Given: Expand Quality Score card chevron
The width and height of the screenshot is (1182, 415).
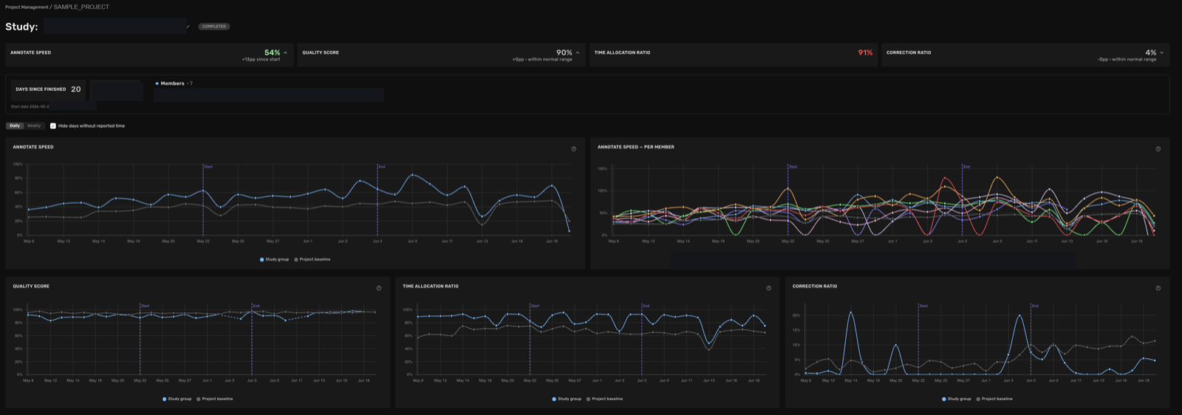Looking at the screenshot, I should [x=578, y=52].
